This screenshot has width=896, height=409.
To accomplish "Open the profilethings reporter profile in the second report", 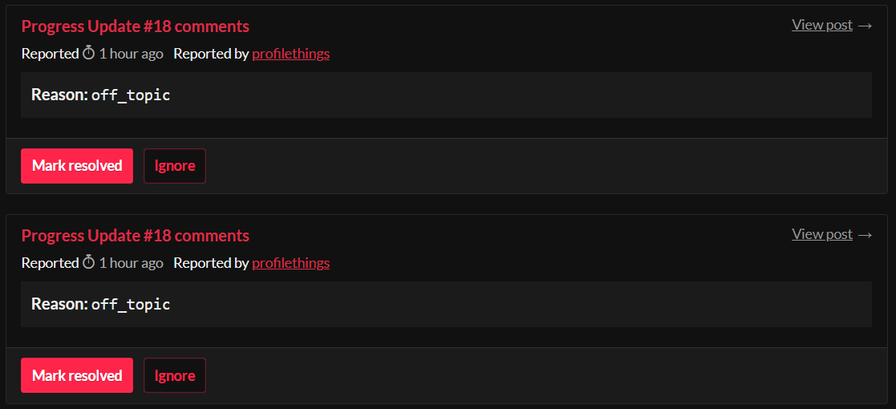I will (x=290, y=263).
